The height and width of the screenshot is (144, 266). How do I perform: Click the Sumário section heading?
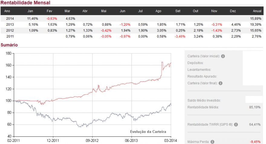tap(9, 45)
